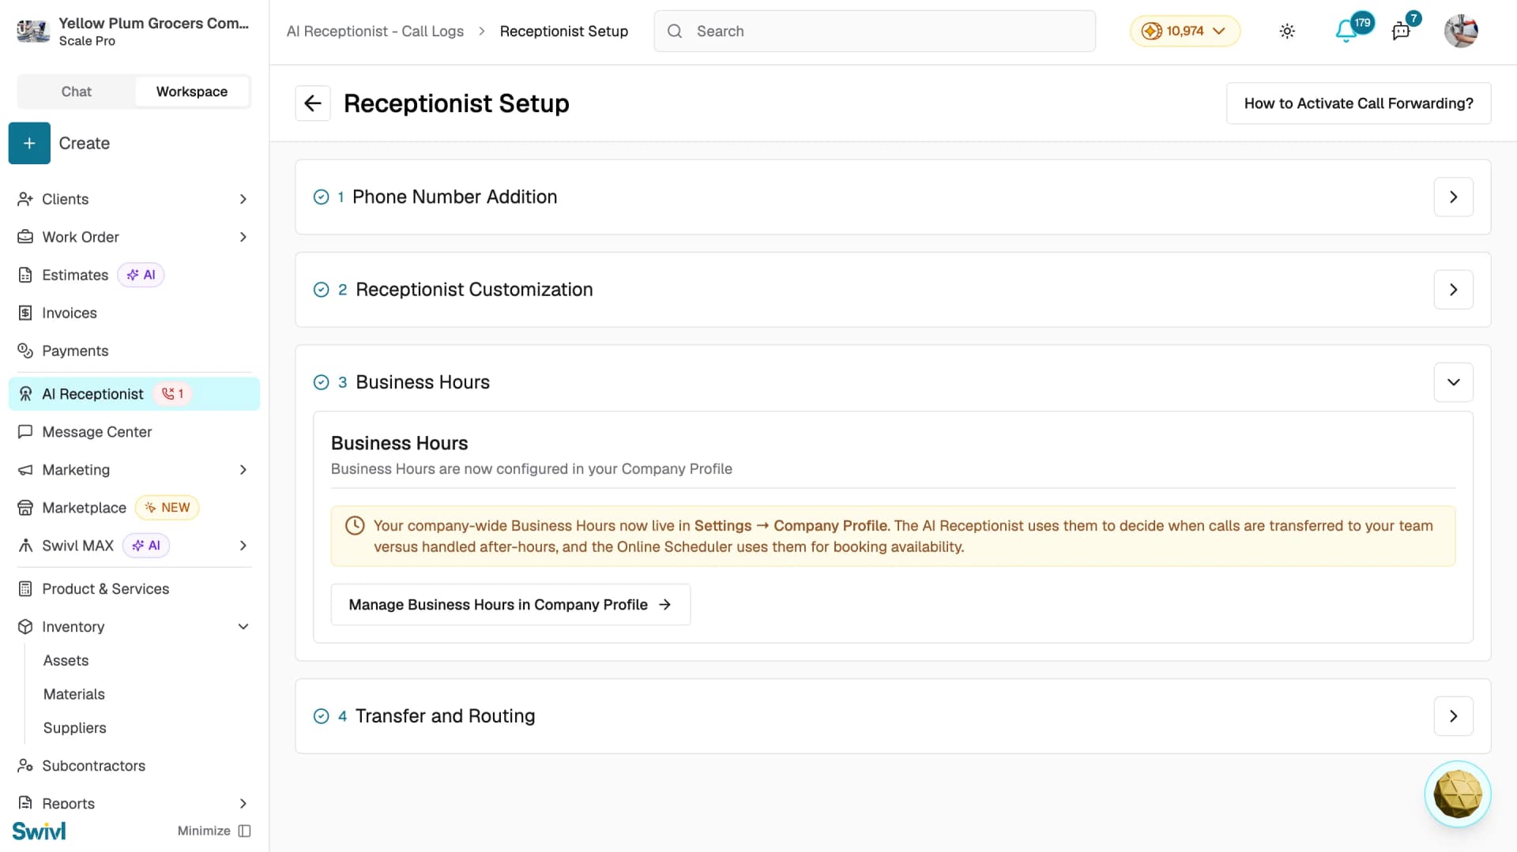Switch to the Chat tab
The image size is (1517, 852).
[77, 92]
